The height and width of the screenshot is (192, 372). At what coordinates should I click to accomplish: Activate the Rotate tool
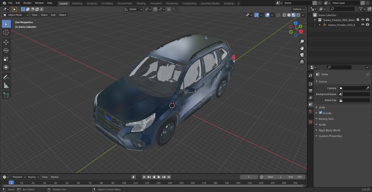pos(6,50)
